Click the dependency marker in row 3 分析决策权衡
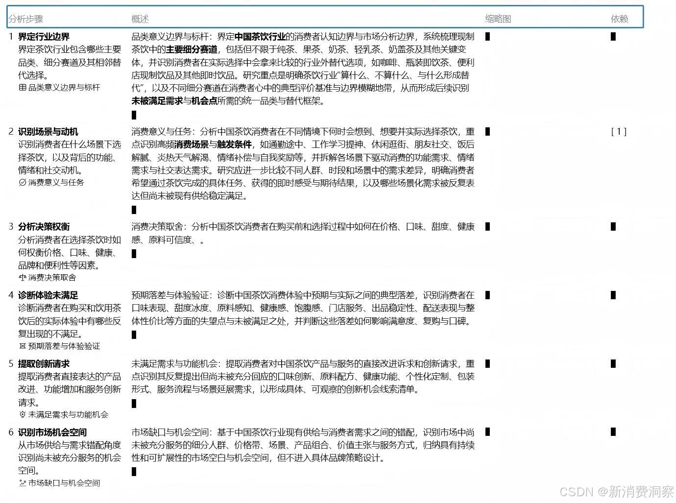The width and height of the screenshot is (676, 503). click(x=613, y=226)
